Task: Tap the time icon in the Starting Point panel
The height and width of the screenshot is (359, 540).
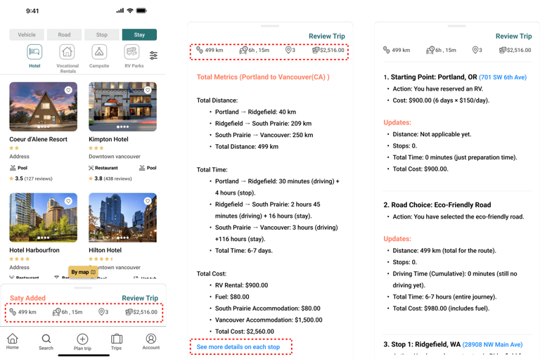Action: (430, 51)
